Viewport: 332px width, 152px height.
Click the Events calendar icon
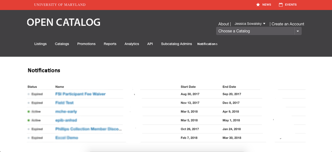pyautogui.click(x=281, y=5)
